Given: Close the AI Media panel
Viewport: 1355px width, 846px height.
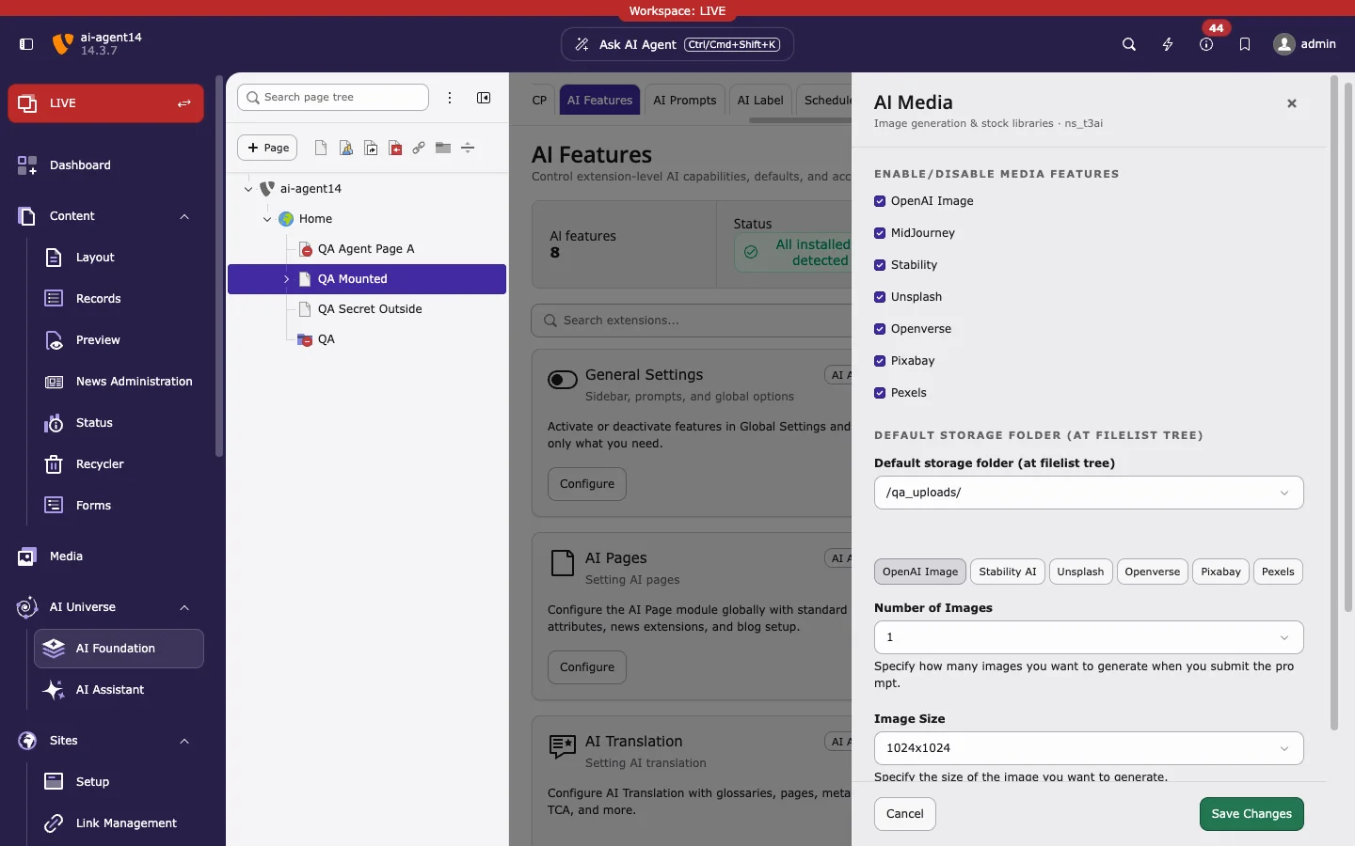Looking at the screenshot, I should (x=1292, y=103).
